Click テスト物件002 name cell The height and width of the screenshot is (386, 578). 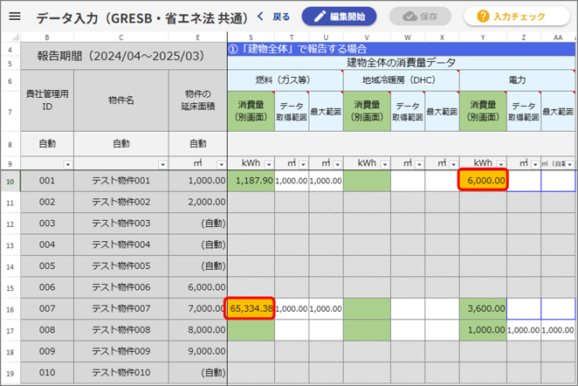(x=121, y=202)
